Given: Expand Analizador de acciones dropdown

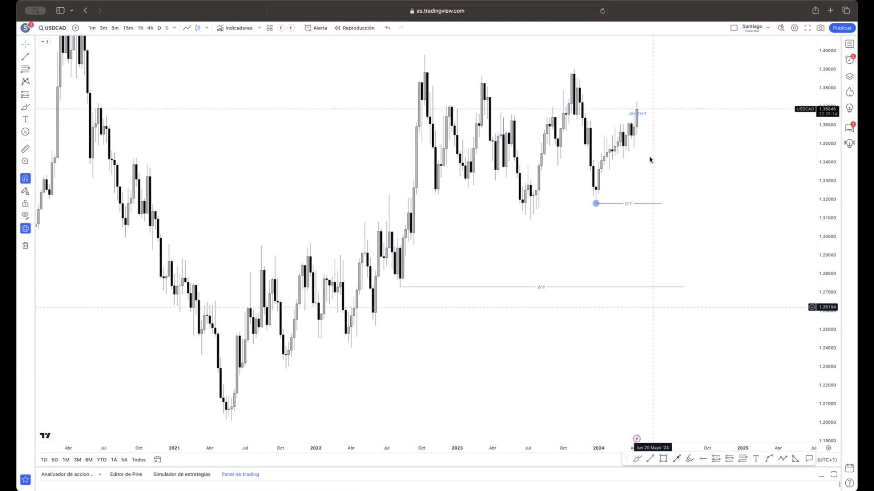Looking at the screenshot, I should click(x=100, y=475).
